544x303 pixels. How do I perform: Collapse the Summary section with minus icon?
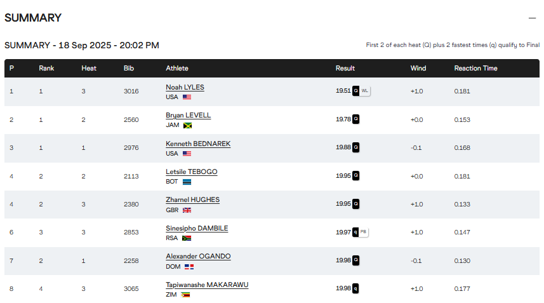[532, 18]
